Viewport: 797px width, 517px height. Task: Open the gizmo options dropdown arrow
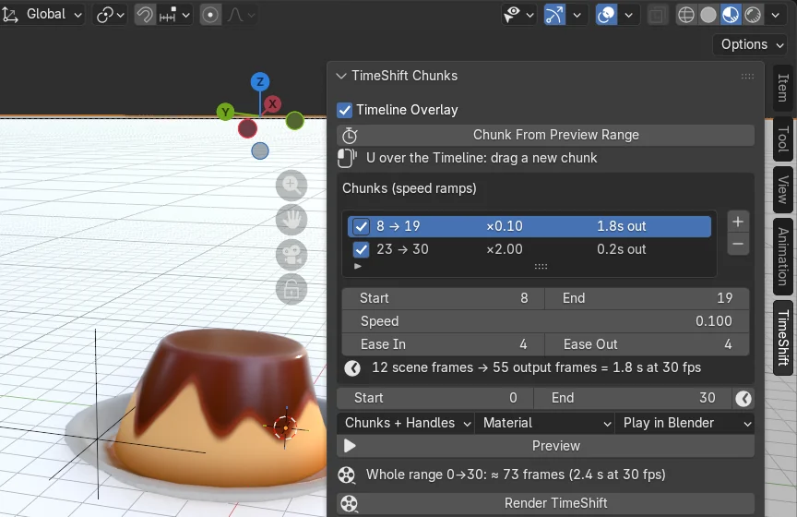pos(577,15)
